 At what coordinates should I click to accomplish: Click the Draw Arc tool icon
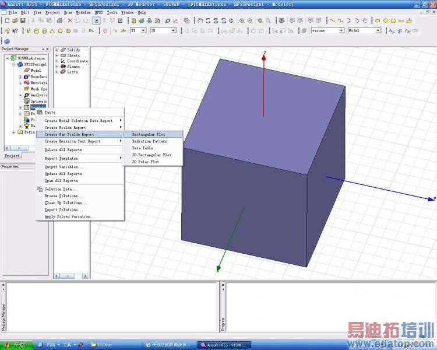coord(348,20)
